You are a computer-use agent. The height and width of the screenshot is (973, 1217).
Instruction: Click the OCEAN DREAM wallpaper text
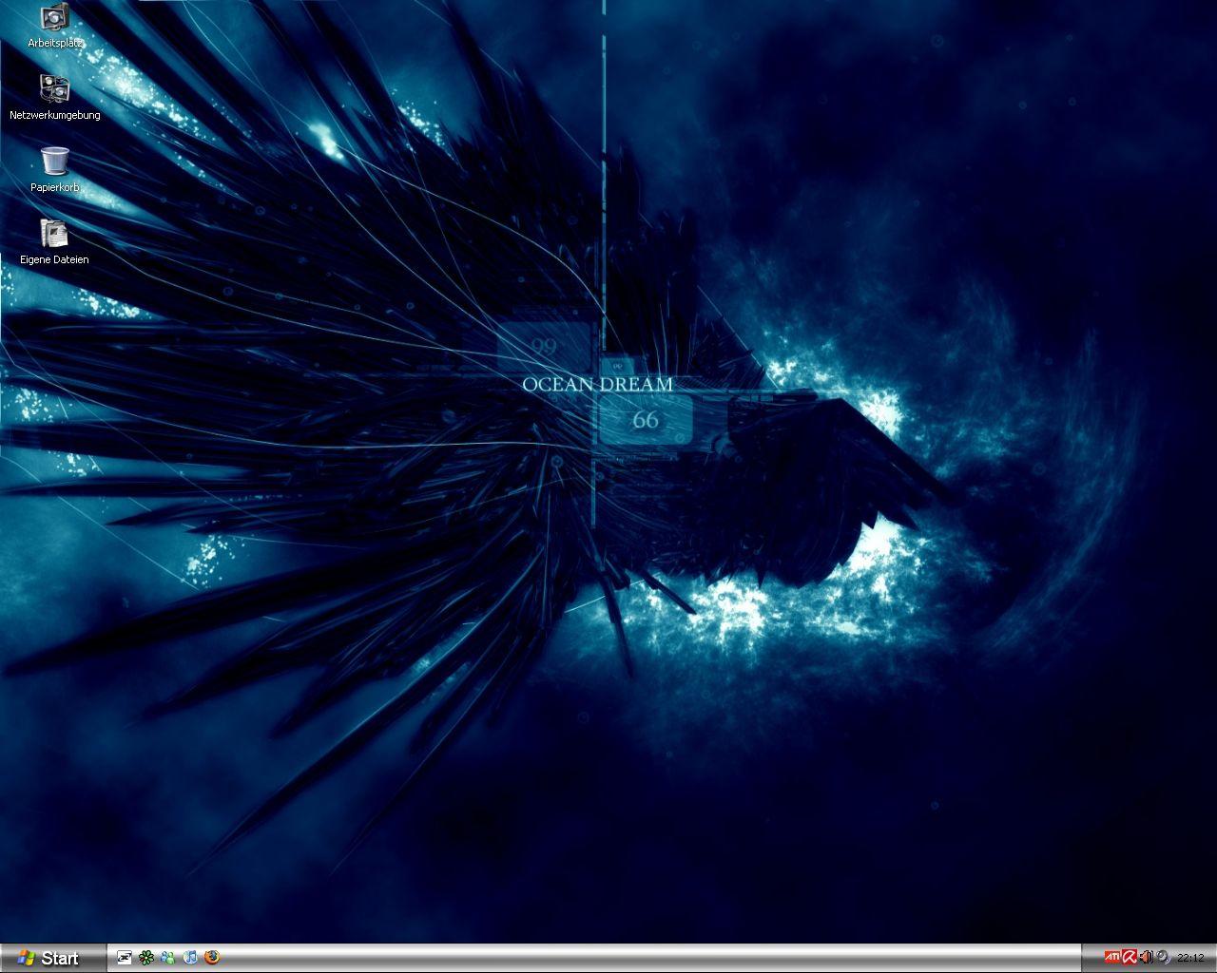pos(597,385)
